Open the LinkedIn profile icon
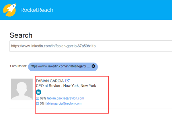The height and width of the screenshot is (121, 172). click(38, 92)
